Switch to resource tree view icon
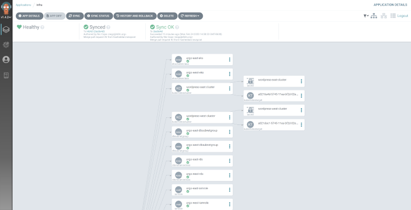The image size is (411, 210). point(374,16)
